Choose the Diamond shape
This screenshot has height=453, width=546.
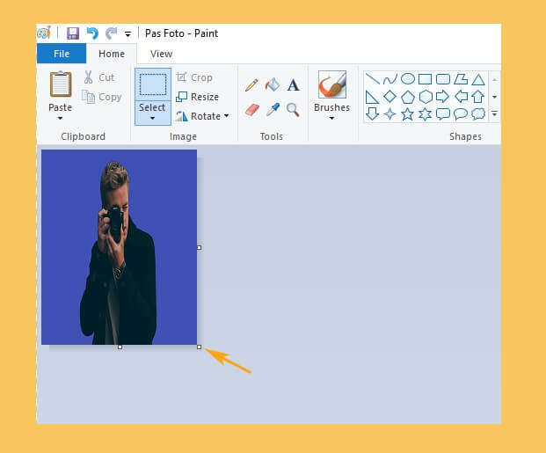[390, 97]
